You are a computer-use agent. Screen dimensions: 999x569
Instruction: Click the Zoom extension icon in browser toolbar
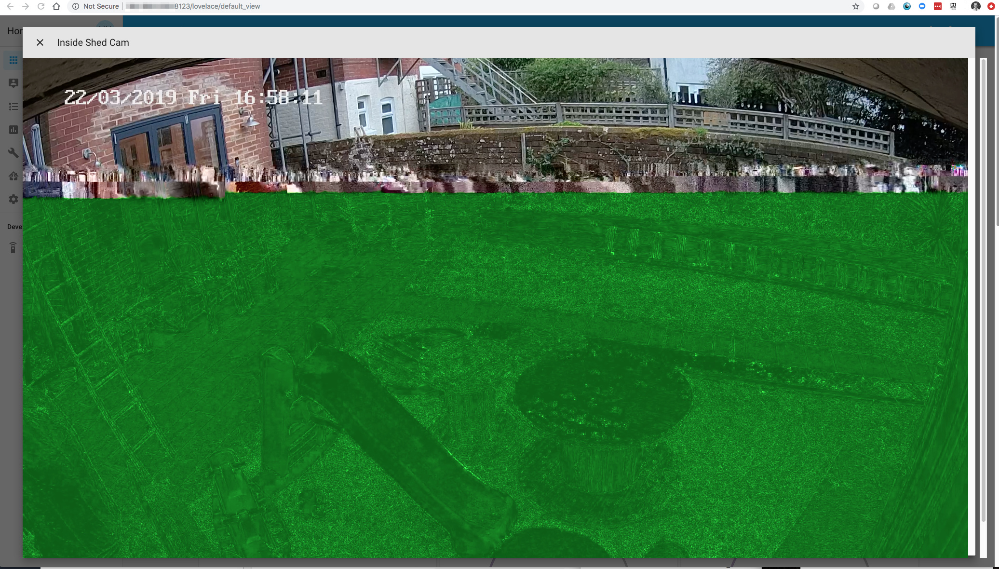coord(922,6)
